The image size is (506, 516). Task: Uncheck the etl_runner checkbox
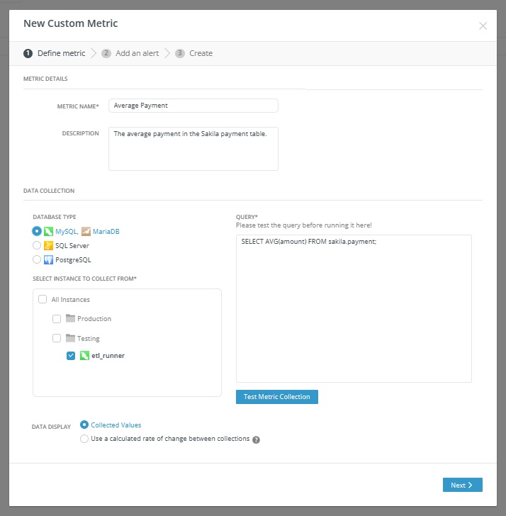point(71,356)
